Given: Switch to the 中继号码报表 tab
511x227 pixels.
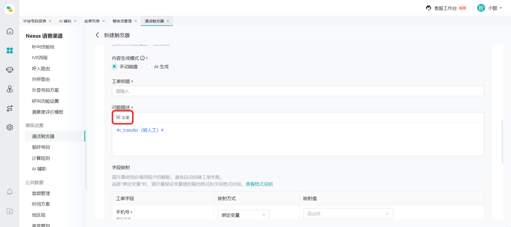Looking at the screenshot, I should tap(35, 21).
